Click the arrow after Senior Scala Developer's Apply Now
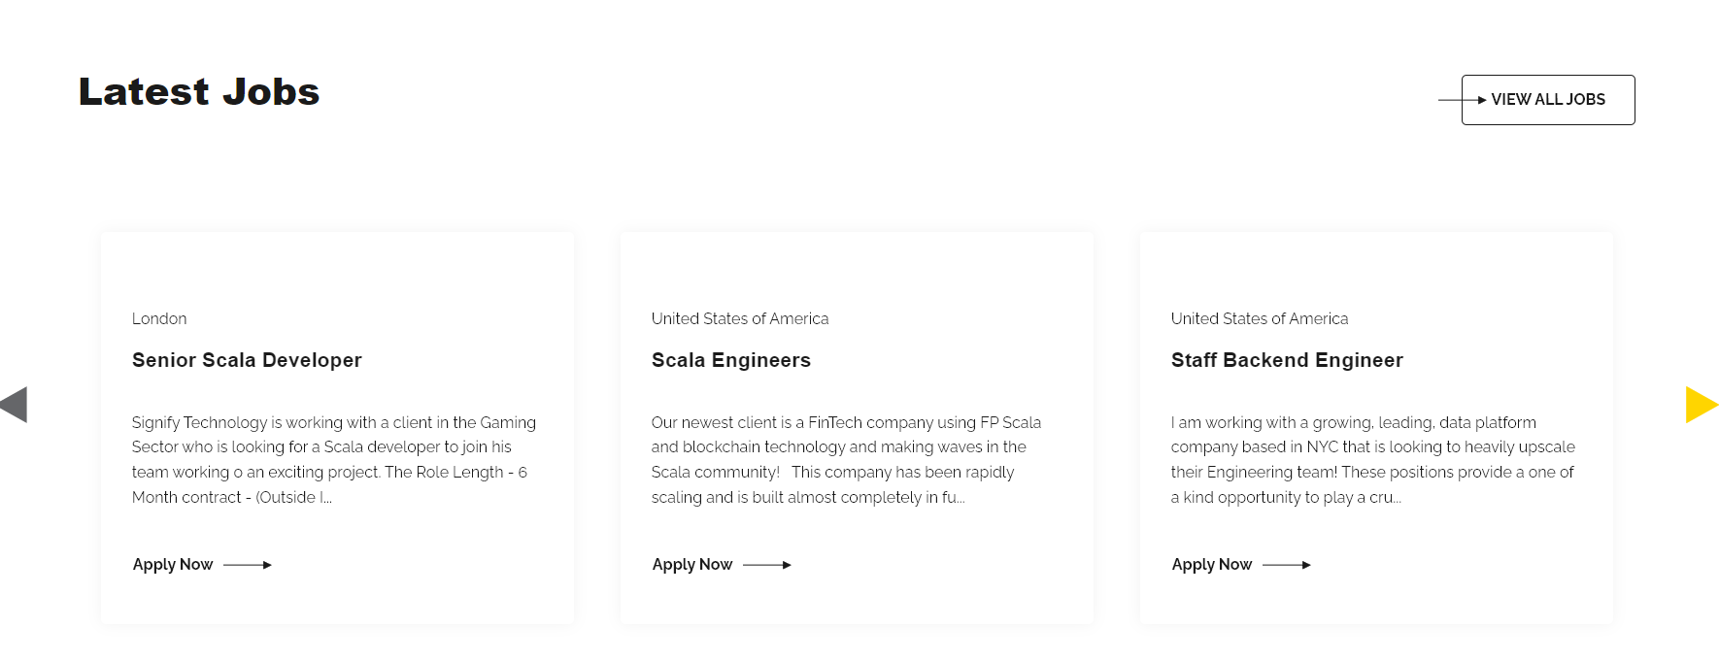The height and width of the screenshot is (660, 1719). click(248, 565)
